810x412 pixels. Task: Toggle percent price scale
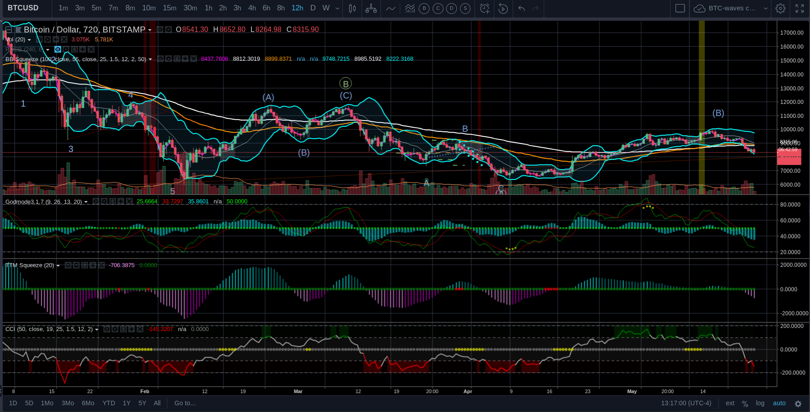[745, 403]
